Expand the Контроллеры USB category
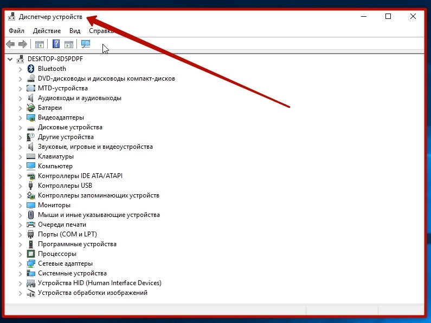This screenshot has width=431, height=323. [x=21, y=186]
